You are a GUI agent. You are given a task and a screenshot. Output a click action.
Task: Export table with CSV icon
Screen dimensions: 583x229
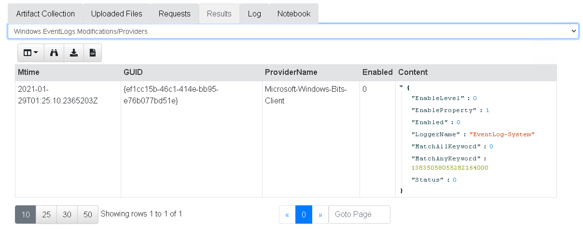coord(93,53)
